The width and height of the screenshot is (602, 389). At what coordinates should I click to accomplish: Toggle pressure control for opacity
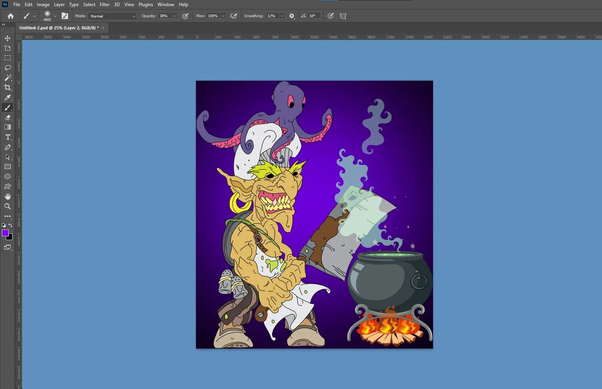click(185, 16)
